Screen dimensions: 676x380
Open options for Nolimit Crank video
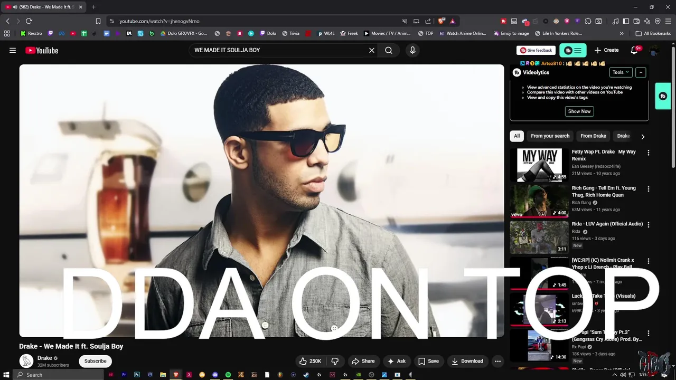coord(649,261)
